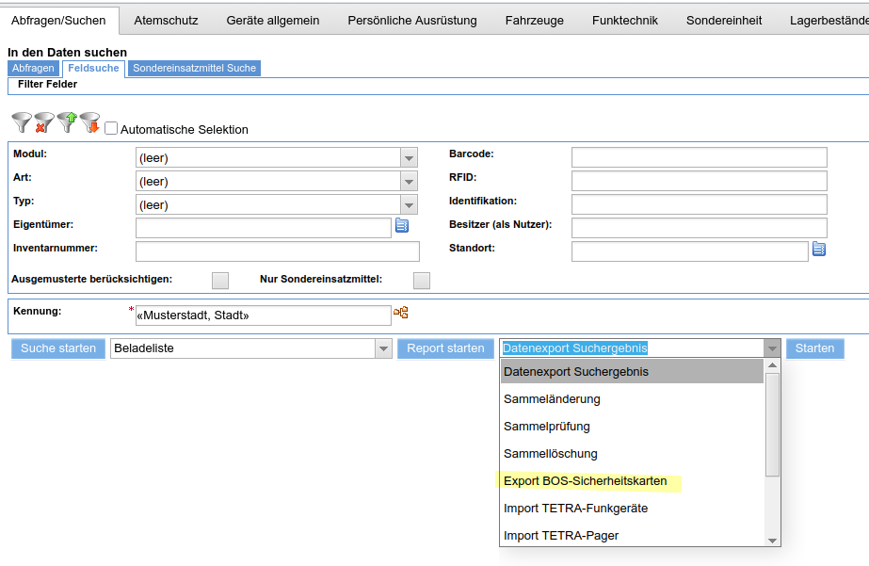Click the funnel icon with green up arrow

coord(67,122)
